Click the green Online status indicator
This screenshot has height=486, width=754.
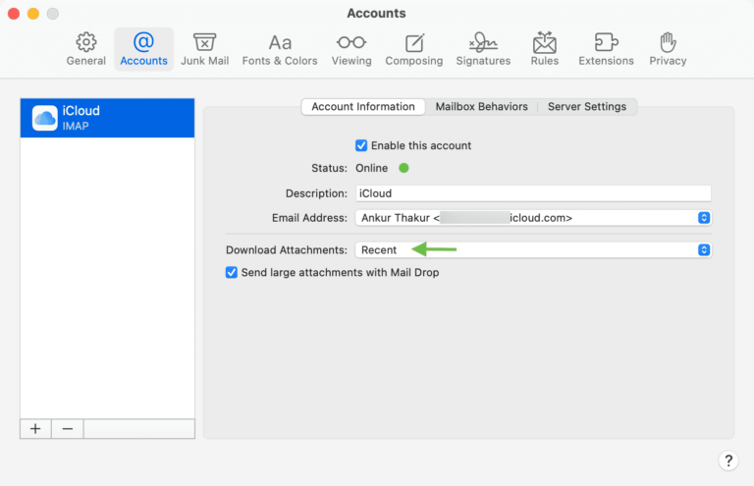point(404,168)
